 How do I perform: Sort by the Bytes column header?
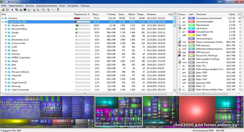pos(231,14)
